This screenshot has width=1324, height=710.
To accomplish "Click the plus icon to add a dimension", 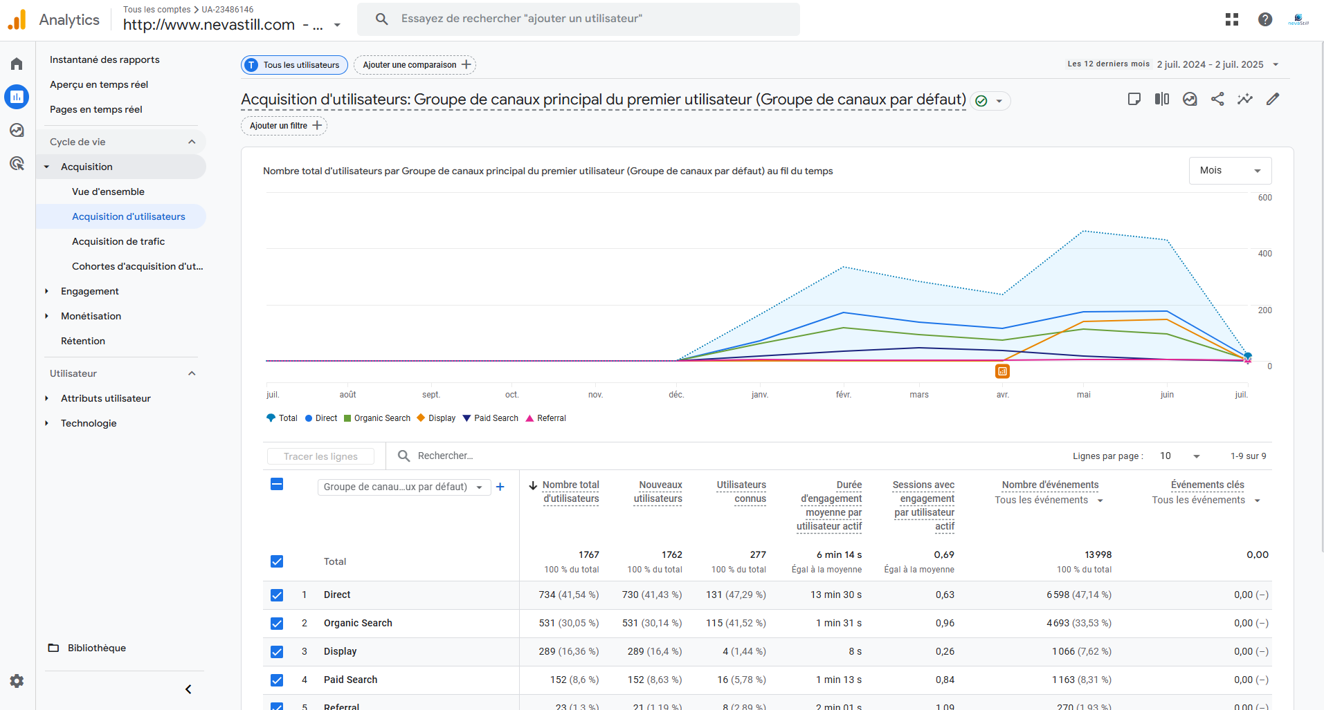I will click(500, 487).
